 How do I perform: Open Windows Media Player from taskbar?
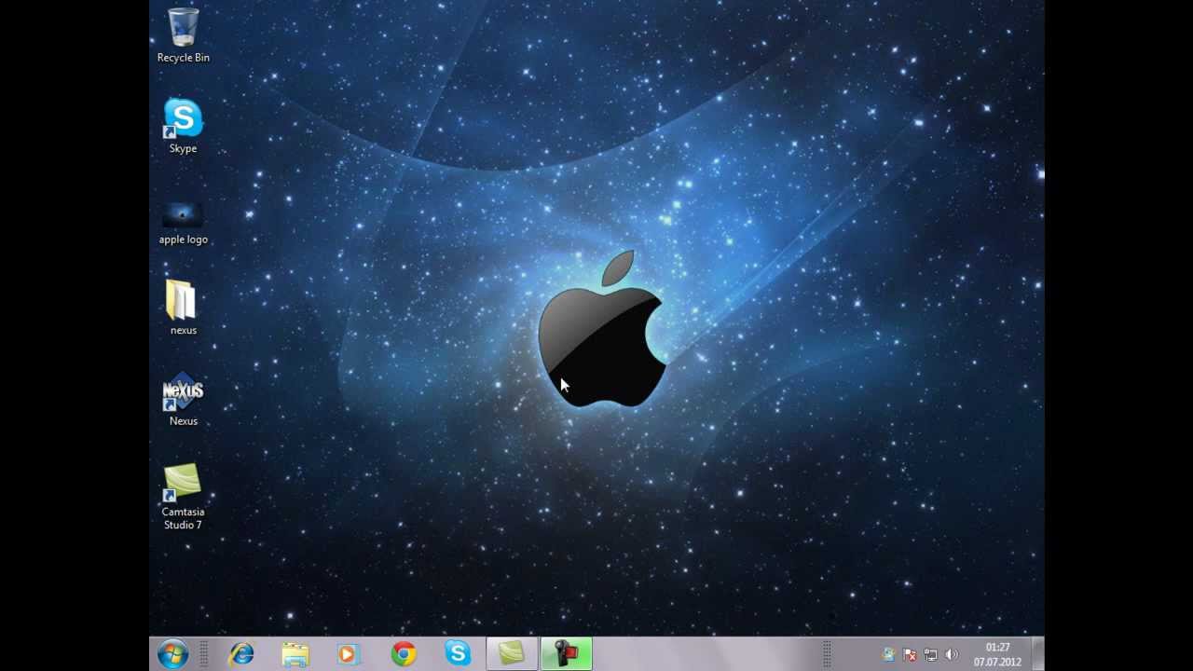click(349, 654)
